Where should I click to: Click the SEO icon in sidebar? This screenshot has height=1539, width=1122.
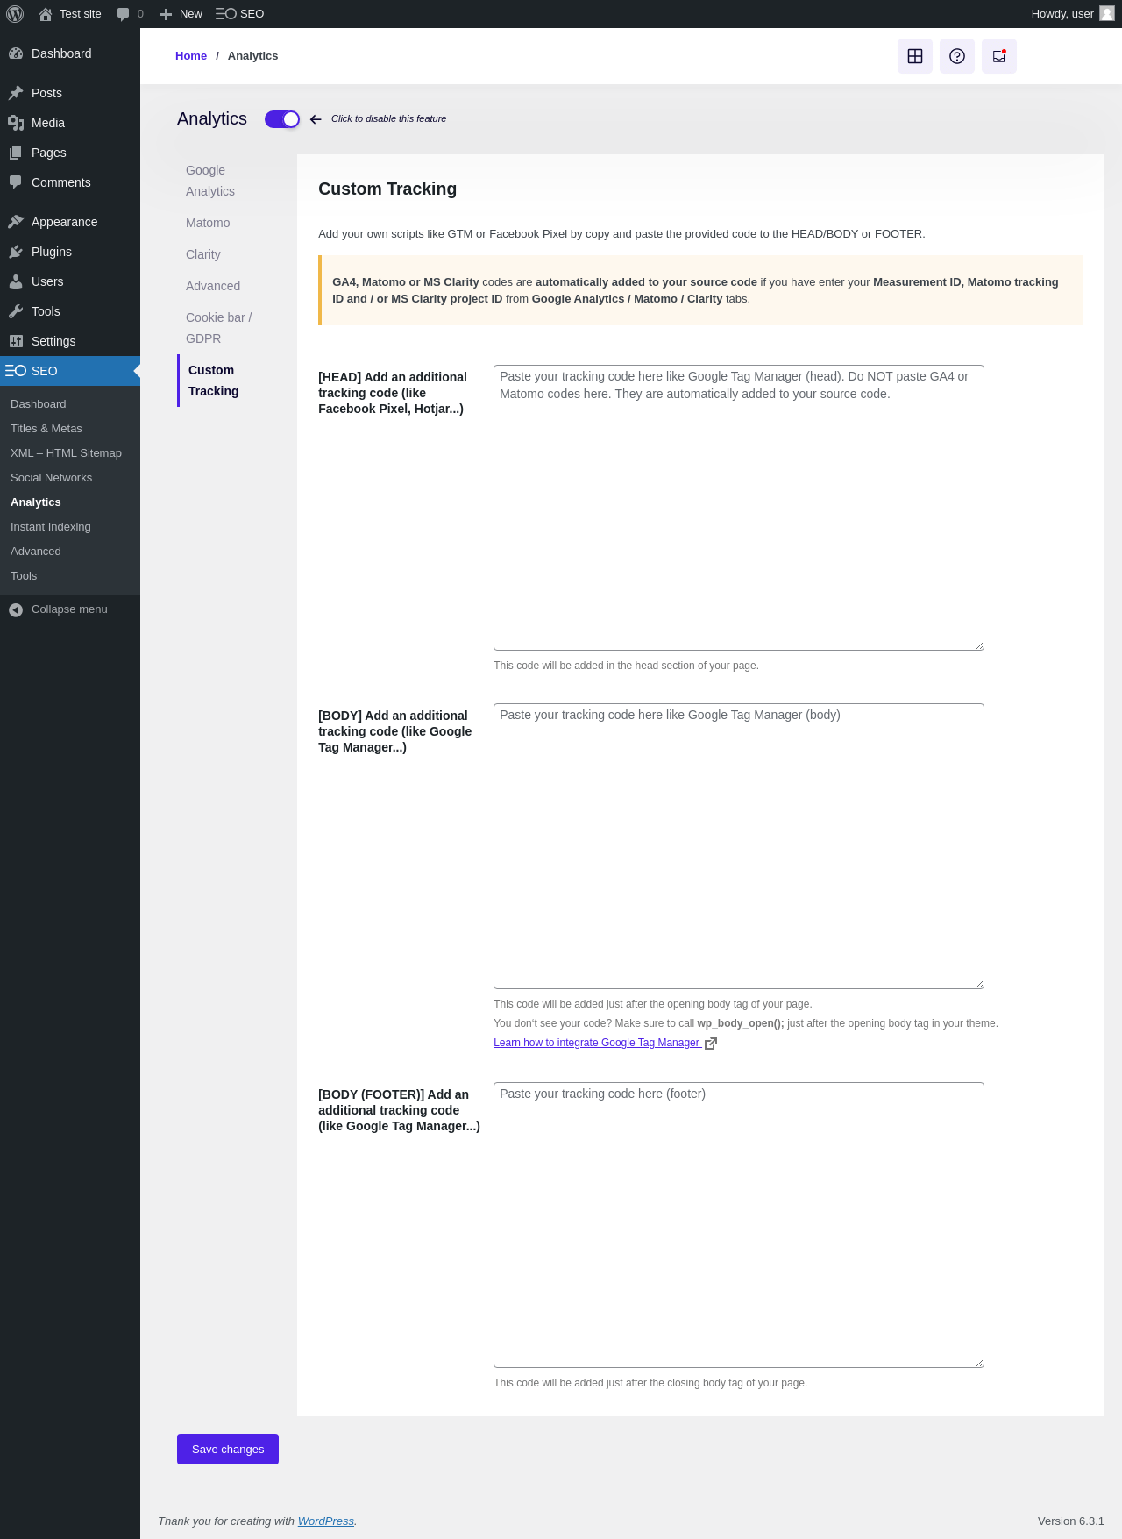pos(16,371)
